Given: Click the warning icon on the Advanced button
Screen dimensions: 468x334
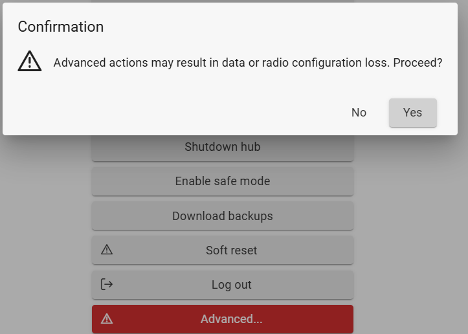Looking at the screenshot, I should pos(107,318).
